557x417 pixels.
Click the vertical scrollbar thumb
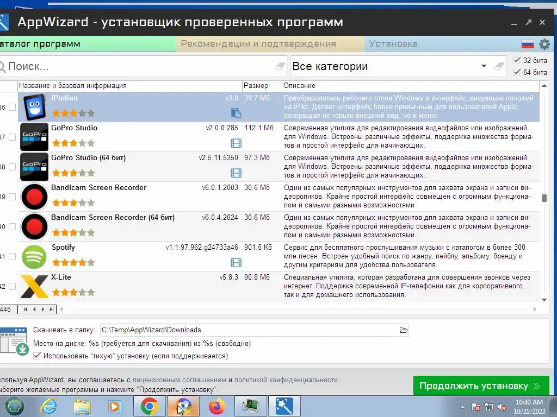click(x=544, y=198)
